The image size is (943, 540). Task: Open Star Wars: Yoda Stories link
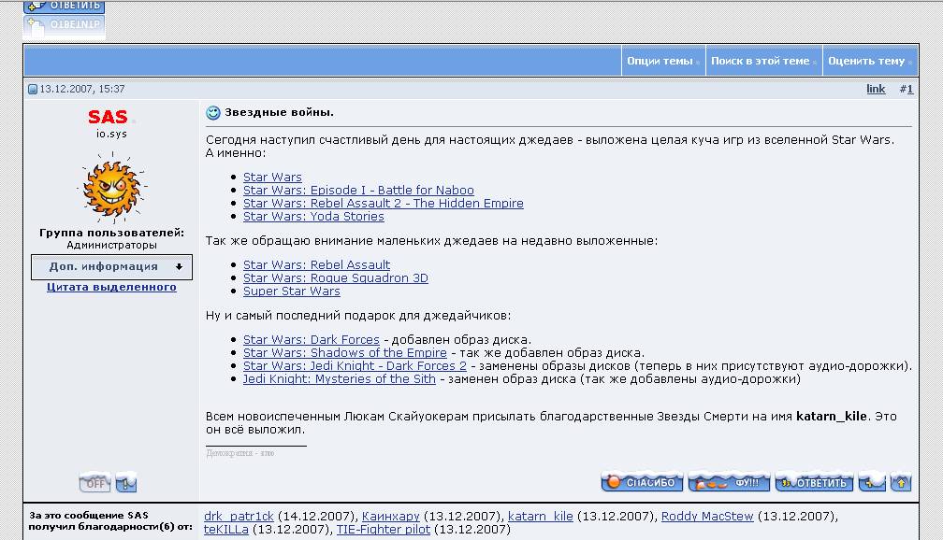[313, 217]
